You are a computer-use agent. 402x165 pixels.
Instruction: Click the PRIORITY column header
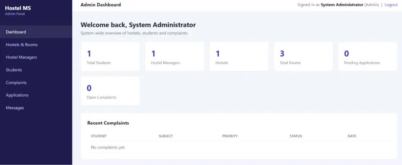(x=230, y=136)
